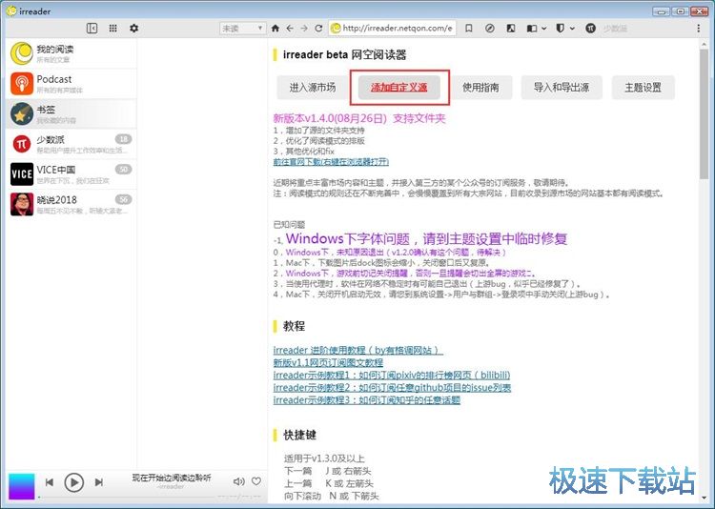Click the 导入和导出源 button
715x509 pixels.
tap(562, 87)
